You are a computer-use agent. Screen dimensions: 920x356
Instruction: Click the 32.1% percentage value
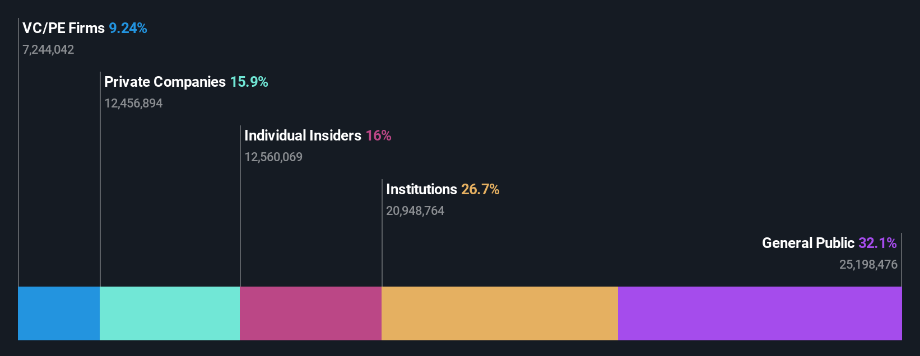[877, 243]
